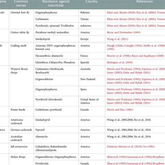Click the 'Resistance against insecticide' column header

pos(56,3)
